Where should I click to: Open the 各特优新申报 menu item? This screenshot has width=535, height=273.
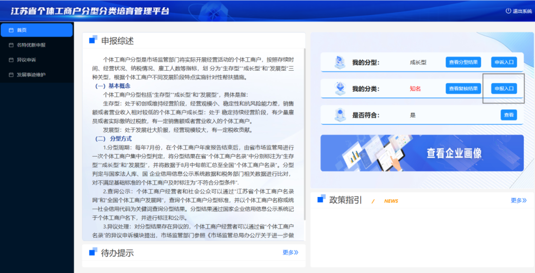[37, 45]
